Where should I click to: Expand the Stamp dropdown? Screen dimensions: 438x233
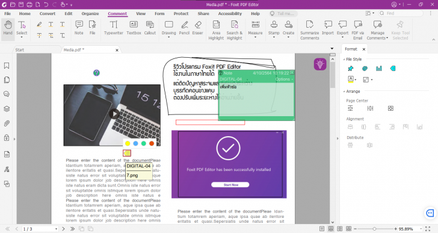pos(274,37)
